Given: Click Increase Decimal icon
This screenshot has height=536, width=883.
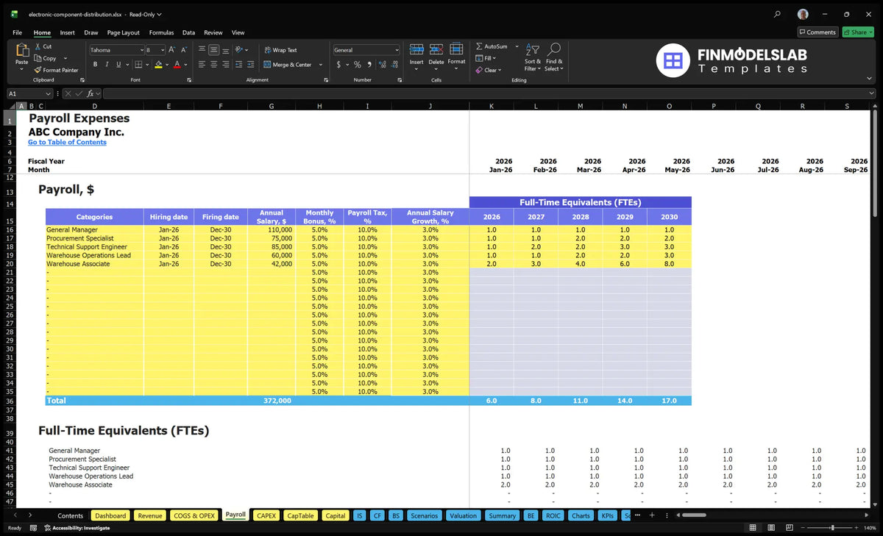Looking at the screenshot, I should 383,65.
